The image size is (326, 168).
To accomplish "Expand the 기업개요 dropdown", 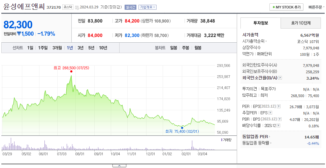I will [148, 7].
